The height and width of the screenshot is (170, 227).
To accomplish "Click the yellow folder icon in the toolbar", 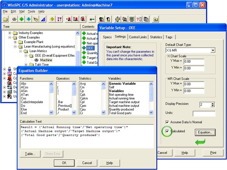I will click(x=6, y=19).
